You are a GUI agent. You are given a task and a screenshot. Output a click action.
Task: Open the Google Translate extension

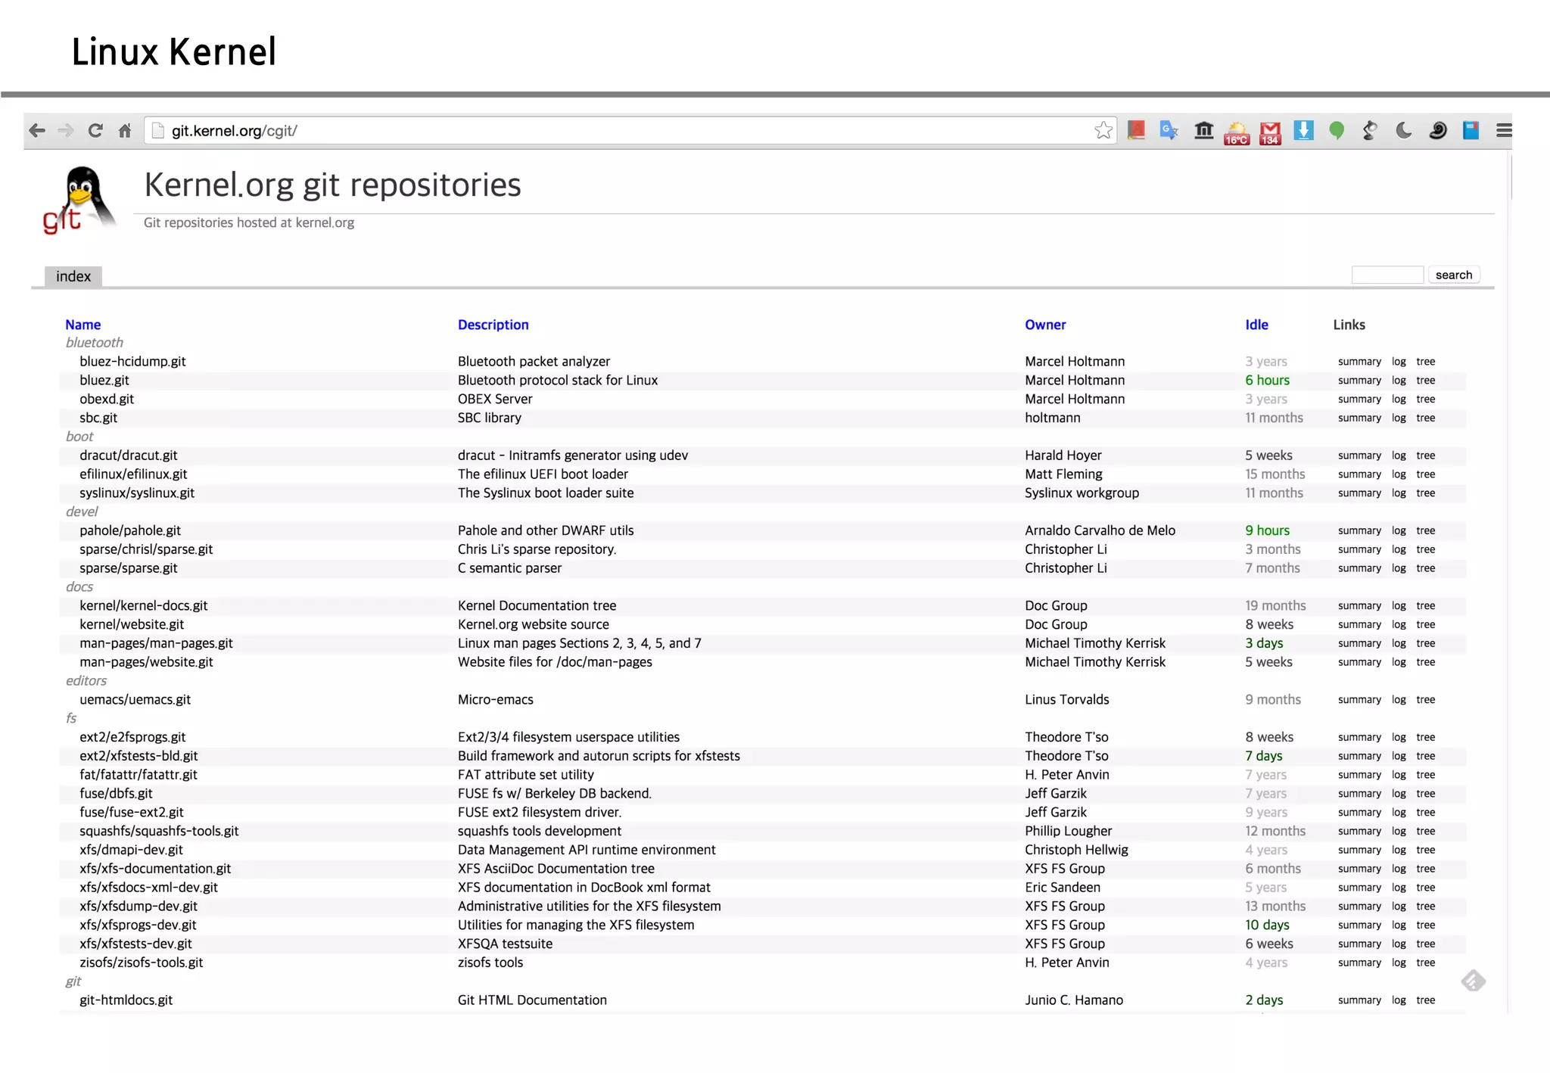pyautogui.click(x=1169, y=130)
